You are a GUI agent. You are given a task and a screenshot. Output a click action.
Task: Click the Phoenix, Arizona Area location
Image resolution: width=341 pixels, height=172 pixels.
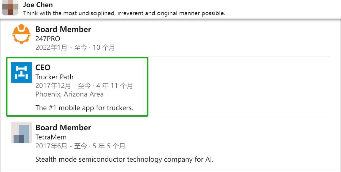coord(69,94)
